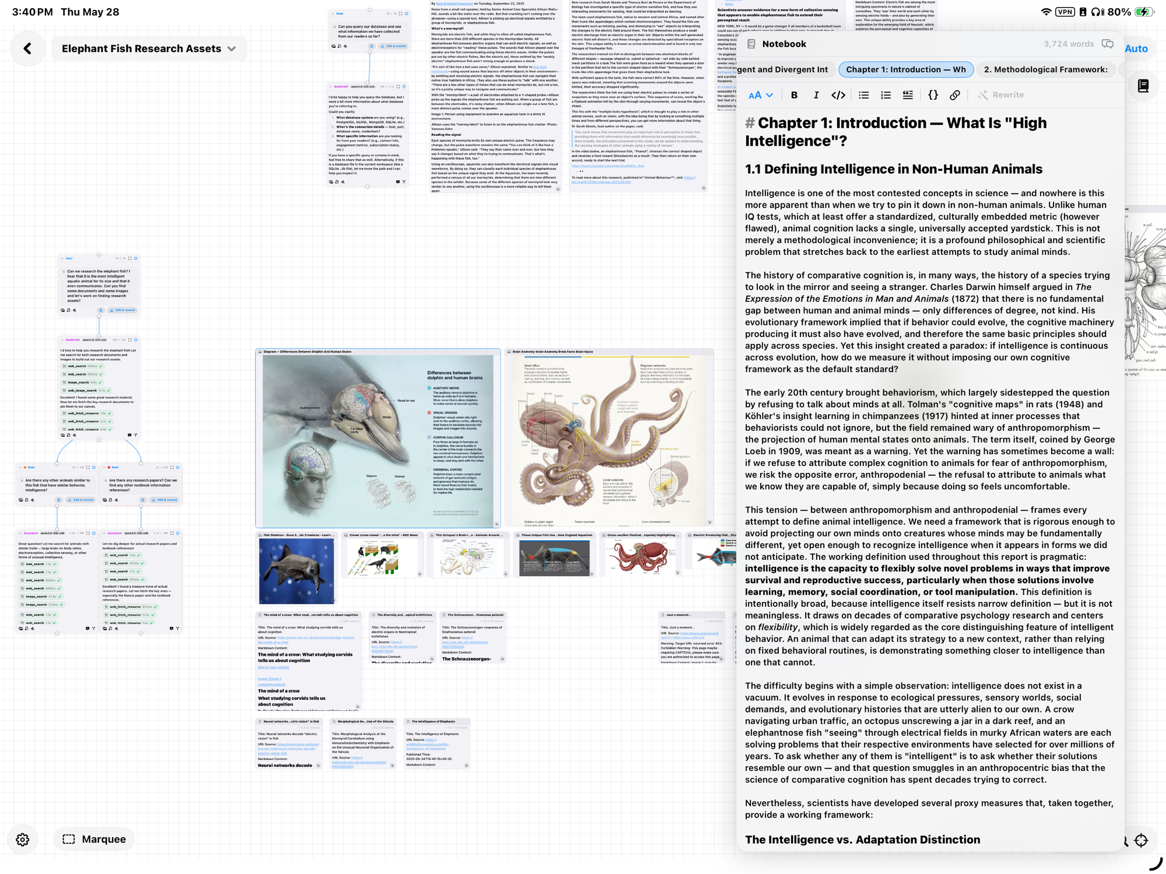The image size is (1166, 874).
Task: Expand red-tagged User node to fullscreen
Action: 171,467
